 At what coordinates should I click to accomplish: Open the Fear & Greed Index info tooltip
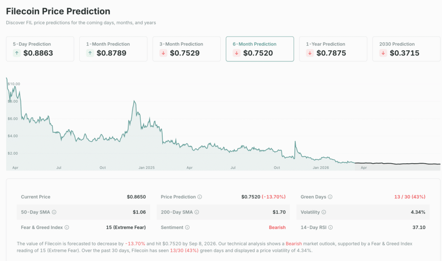(66, 227)
